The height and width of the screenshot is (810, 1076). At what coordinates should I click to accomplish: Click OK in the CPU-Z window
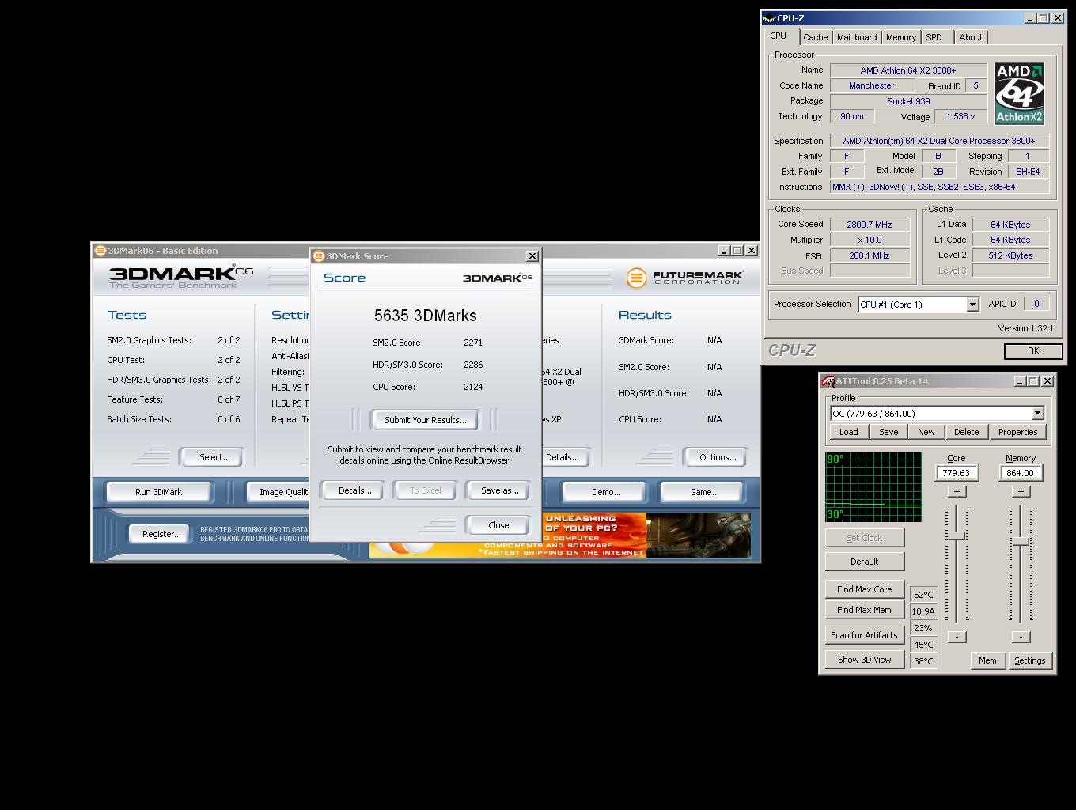1033,350
